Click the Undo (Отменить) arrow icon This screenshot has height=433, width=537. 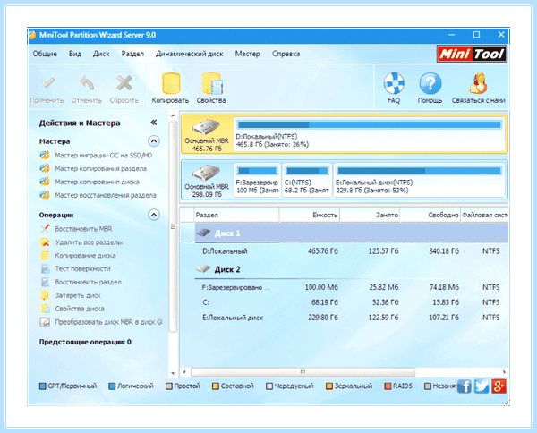87,83
